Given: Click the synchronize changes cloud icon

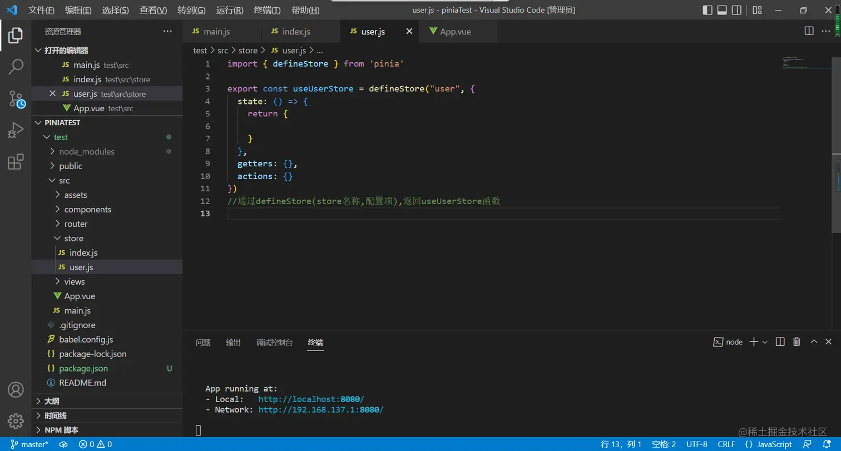Looking at the screenshot, I should tap(63, 444).
